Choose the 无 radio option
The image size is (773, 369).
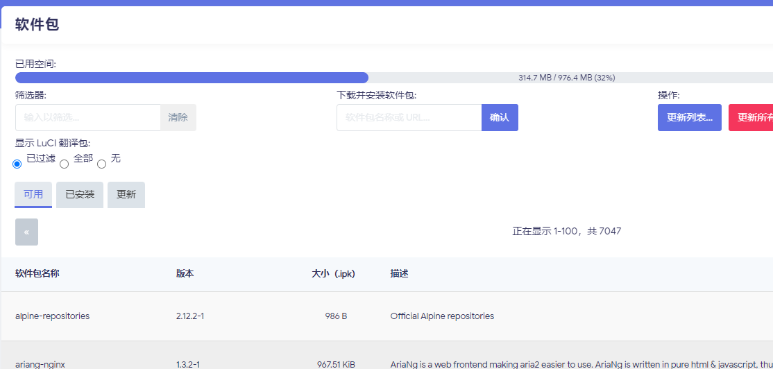coord(102,164)
